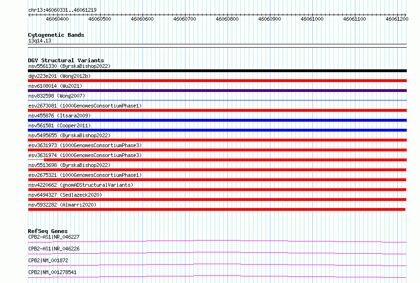The width and height of the screenshot is (420, 283).
Task: Open variant esv3631974 (1000GenomesConsortiumPhase3) label
Action: pos(85,155)
